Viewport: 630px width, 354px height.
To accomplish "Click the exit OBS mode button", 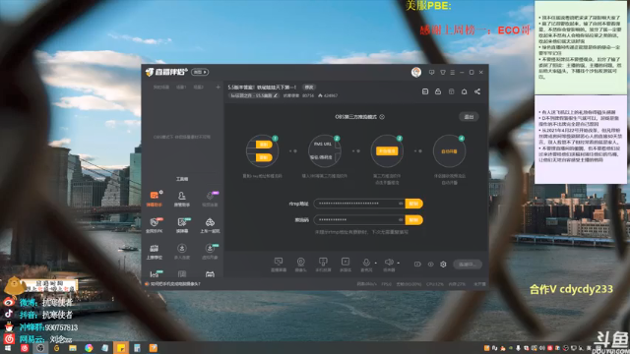I will tap(469, 117).
